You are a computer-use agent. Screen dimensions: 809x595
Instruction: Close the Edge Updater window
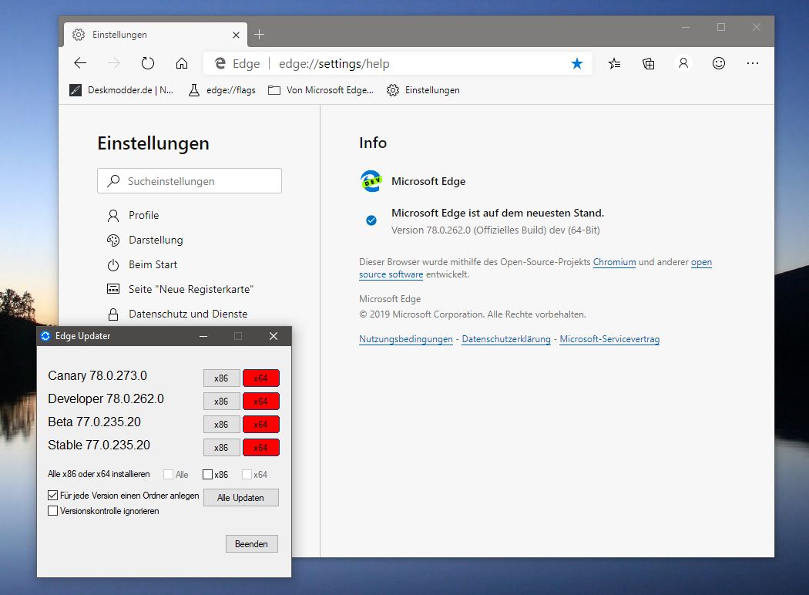[x=274, y=336]
